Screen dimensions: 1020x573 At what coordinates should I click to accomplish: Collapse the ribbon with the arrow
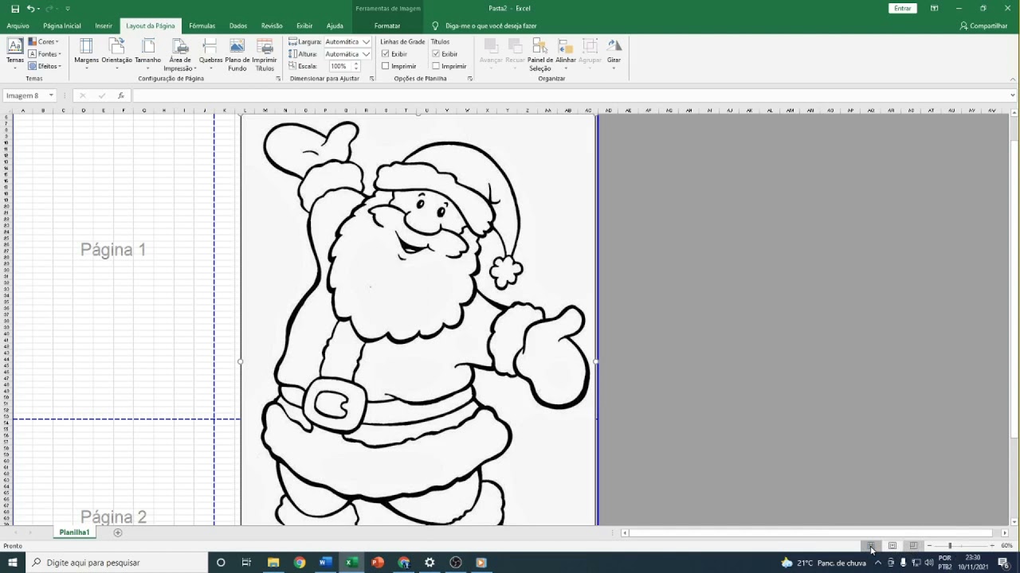pos(1013,79)
